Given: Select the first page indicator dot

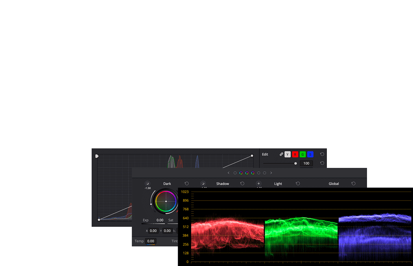Looking at the screenshot, I should coord(235,173).
